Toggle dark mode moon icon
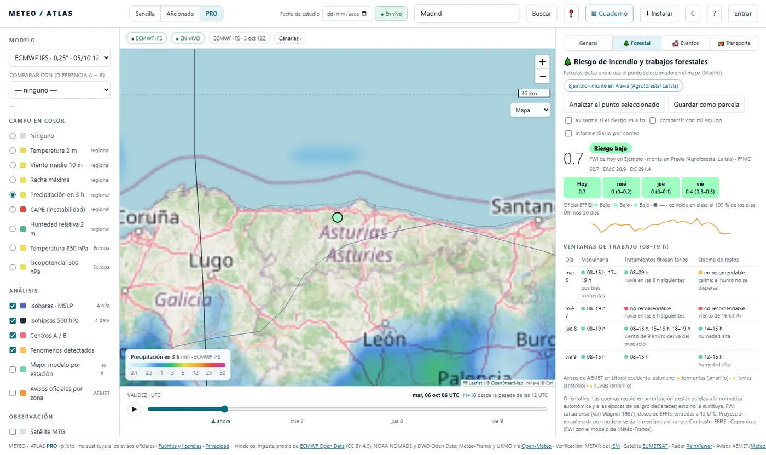This screenshot has height=455, width=766. pyautogui.click(x=693, y=14)
